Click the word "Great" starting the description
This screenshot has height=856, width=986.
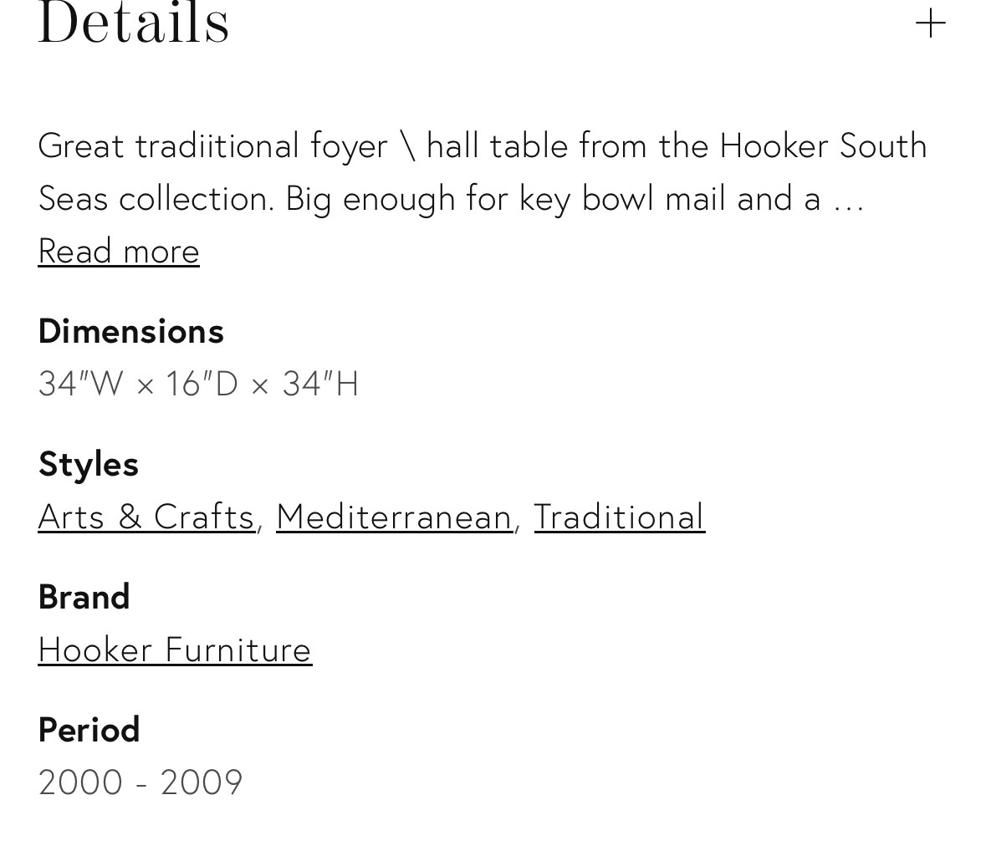click(x=81, y=145)
